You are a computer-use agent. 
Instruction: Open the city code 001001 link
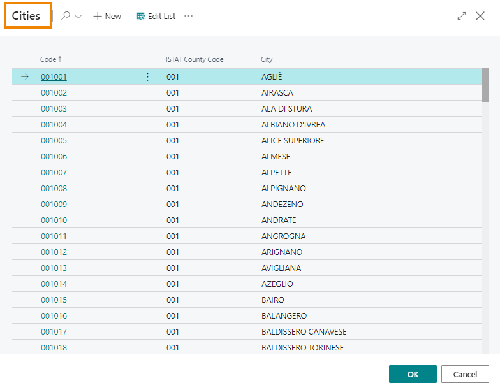pyautogui.click(x=54, y=77)
